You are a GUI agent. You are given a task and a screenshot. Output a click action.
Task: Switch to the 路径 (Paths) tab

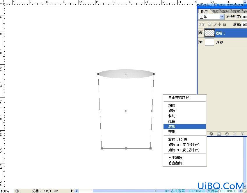click(225, 11)
